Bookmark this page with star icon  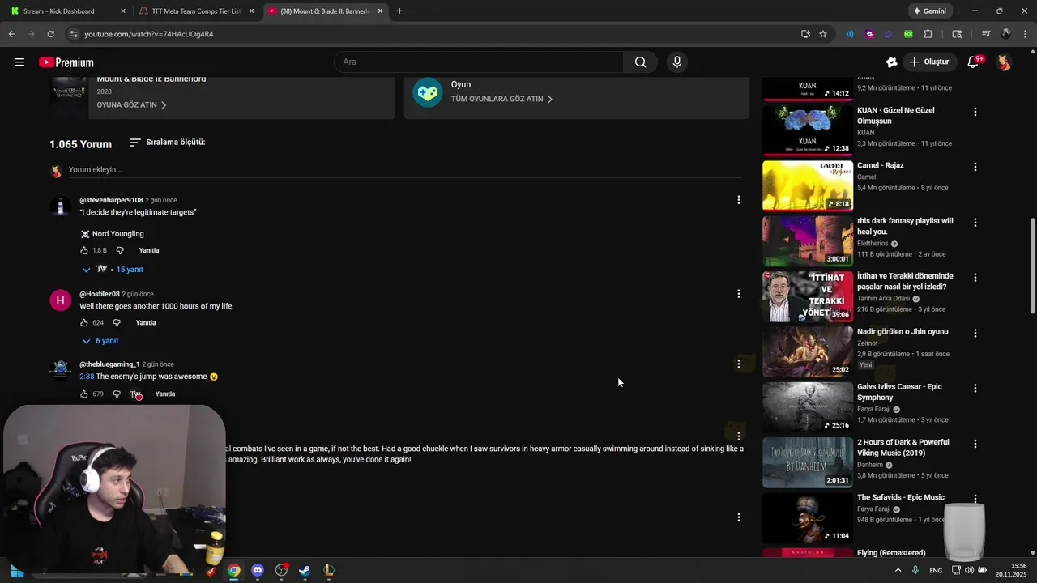pyautogui.click(x=823, y=34)
